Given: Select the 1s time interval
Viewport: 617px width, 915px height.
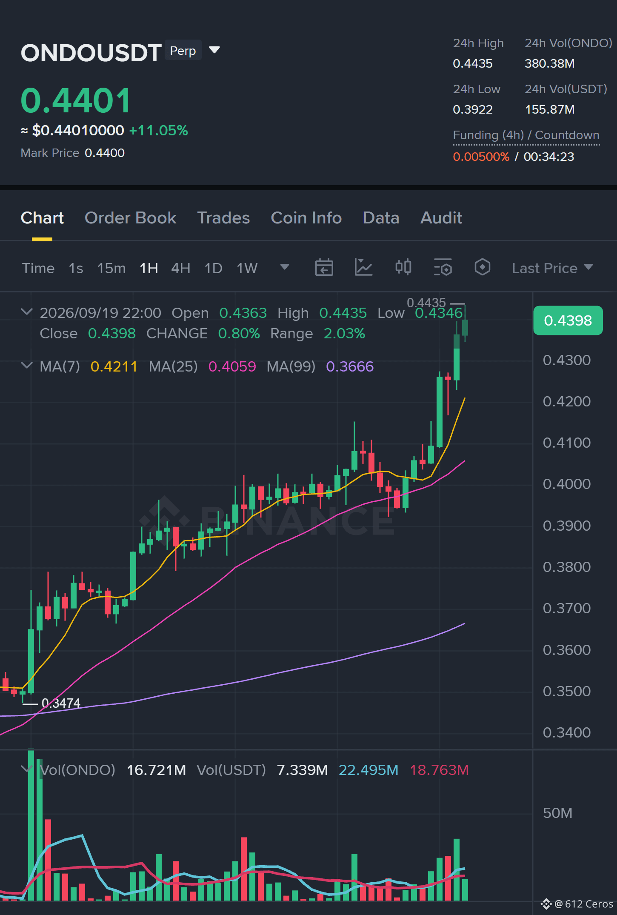Looking at the screenshot, I should [x=76, y=268].
